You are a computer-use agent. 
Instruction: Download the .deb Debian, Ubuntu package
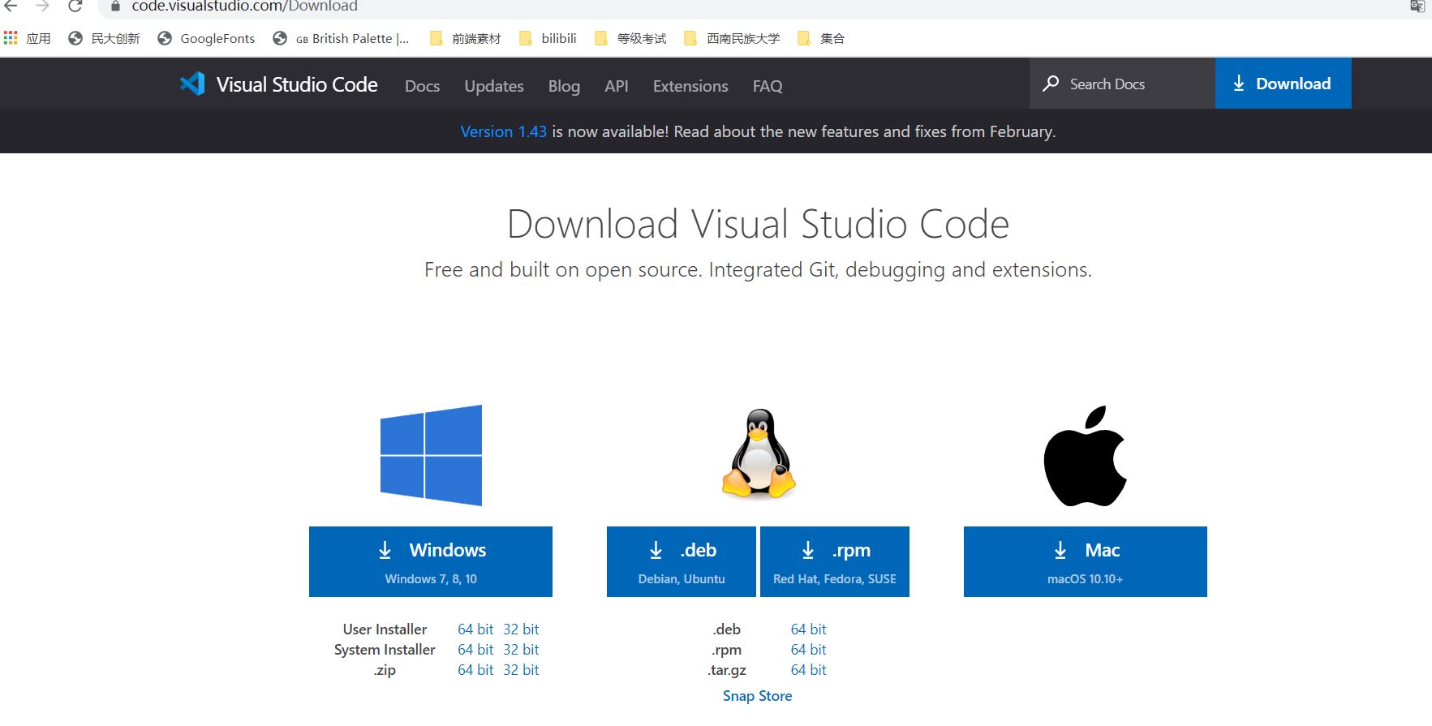[x=682, y=561]
